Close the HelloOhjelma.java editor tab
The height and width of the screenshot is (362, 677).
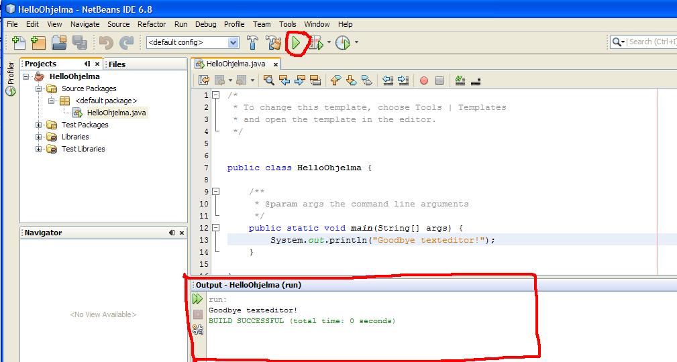pyautogui.click(x=276, y=64)
